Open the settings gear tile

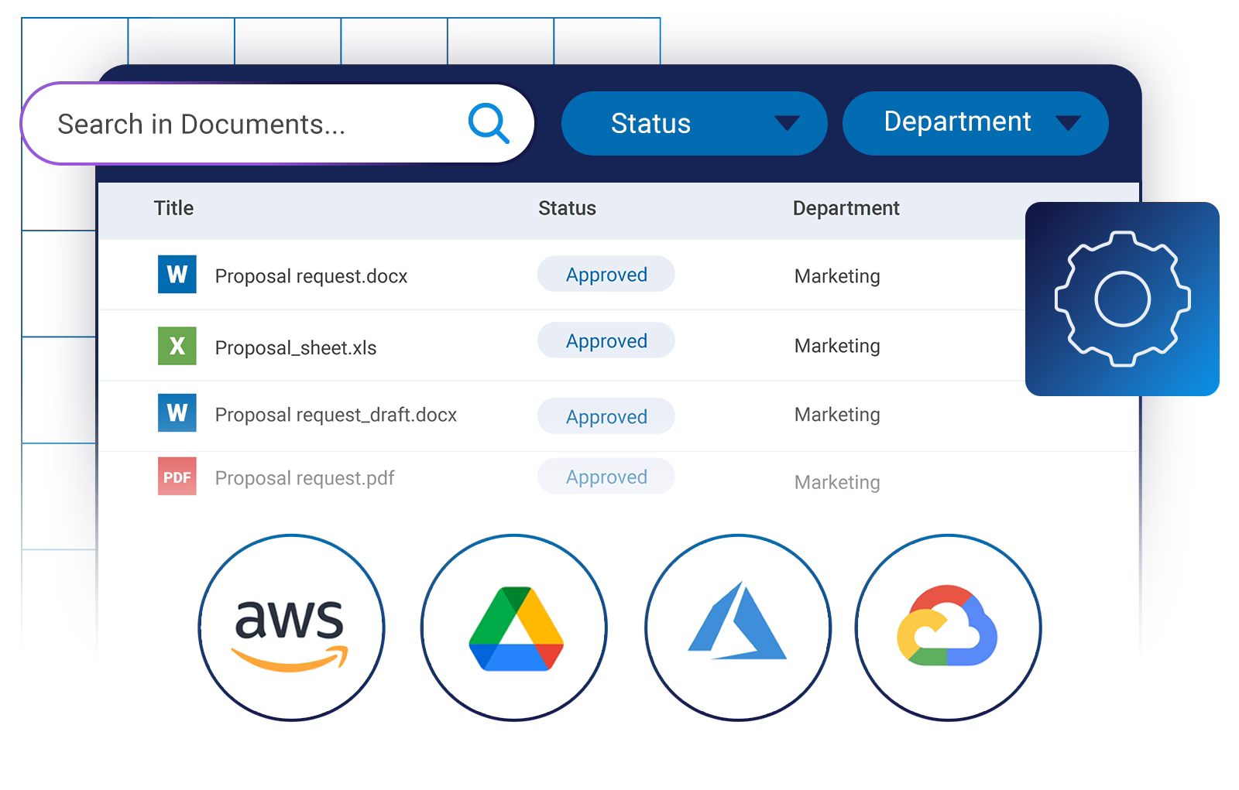pyautogui.click(x=1122, y=299)
